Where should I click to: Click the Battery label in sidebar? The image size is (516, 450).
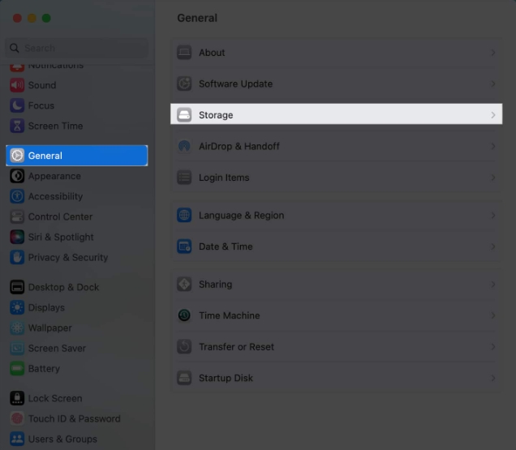44,369
